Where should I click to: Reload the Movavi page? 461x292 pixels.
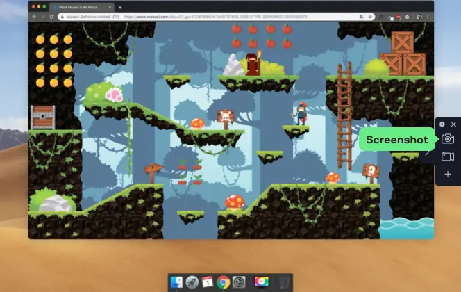pos(52,17)
